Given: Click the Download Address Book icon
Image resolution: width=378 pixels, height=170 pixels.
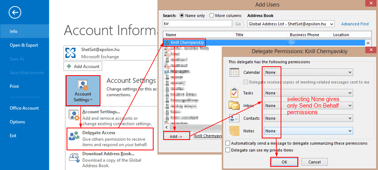Looking at the screenshot, I should click(x=74, y=157).
